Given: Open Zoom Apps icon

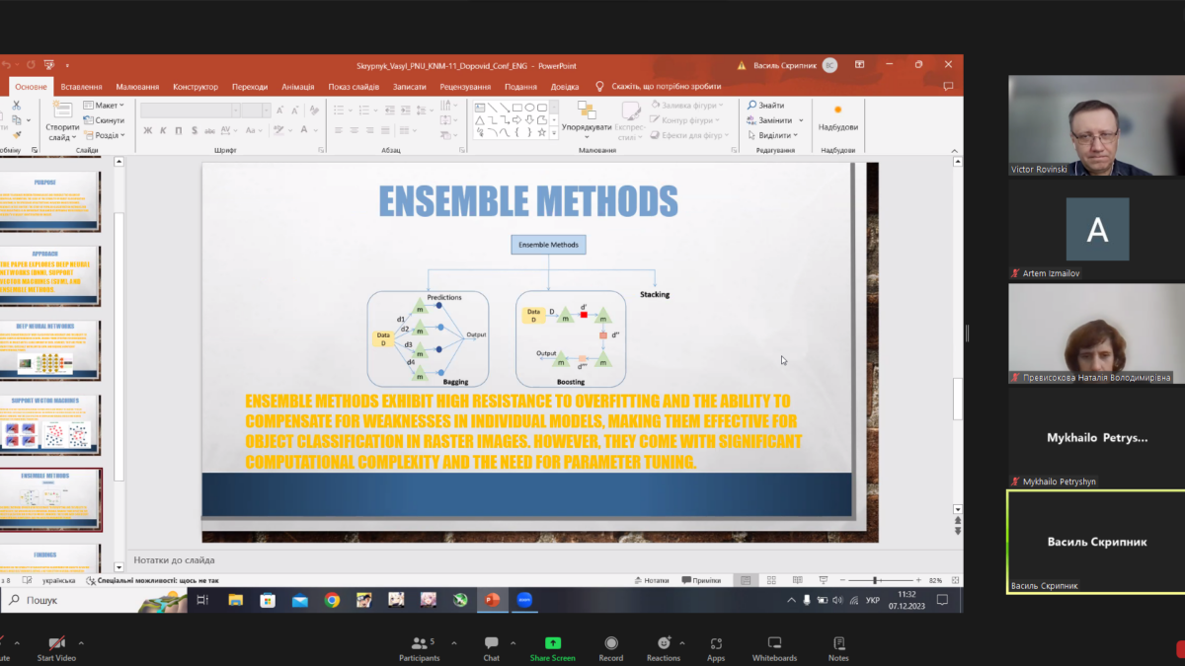Looking at the screenshot, I should [x=716, y=643].
